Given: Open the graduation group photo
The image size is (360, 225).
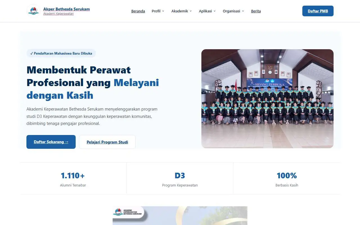Looking at the screenshot, I should [267, 99].
